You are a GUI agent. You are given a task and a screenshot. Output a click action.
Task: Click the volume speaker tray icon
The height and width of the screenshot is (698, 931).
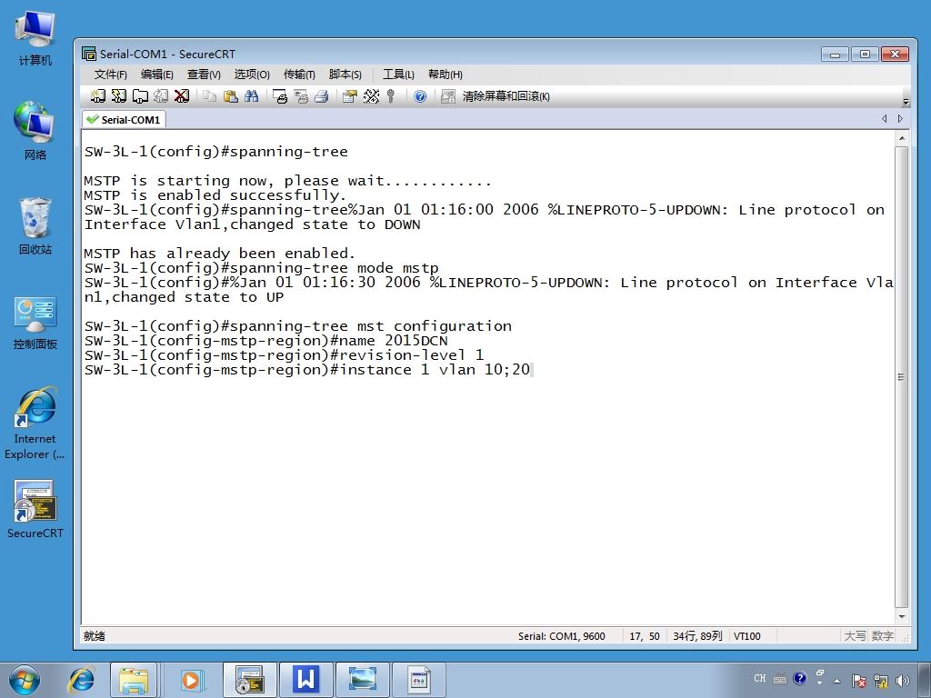[x=903, y=681]
